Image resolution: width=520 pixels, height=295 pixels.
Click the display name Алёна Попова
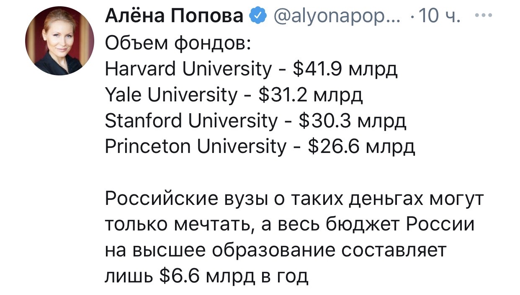pos(173,17)
